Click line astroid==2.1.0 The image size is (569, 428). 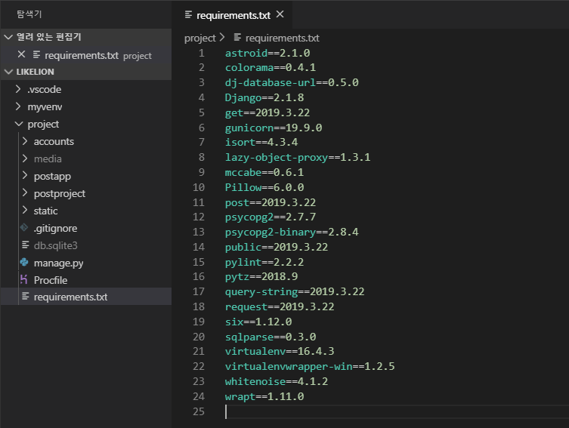coord(267,54)
